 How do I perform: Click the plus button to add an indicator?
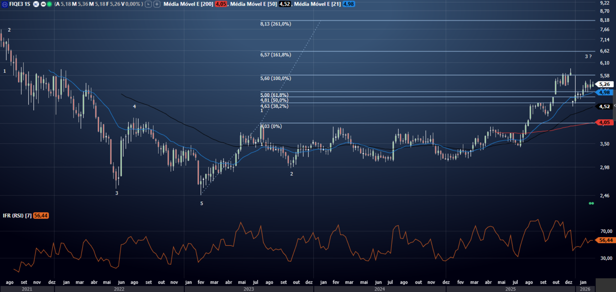157,4
